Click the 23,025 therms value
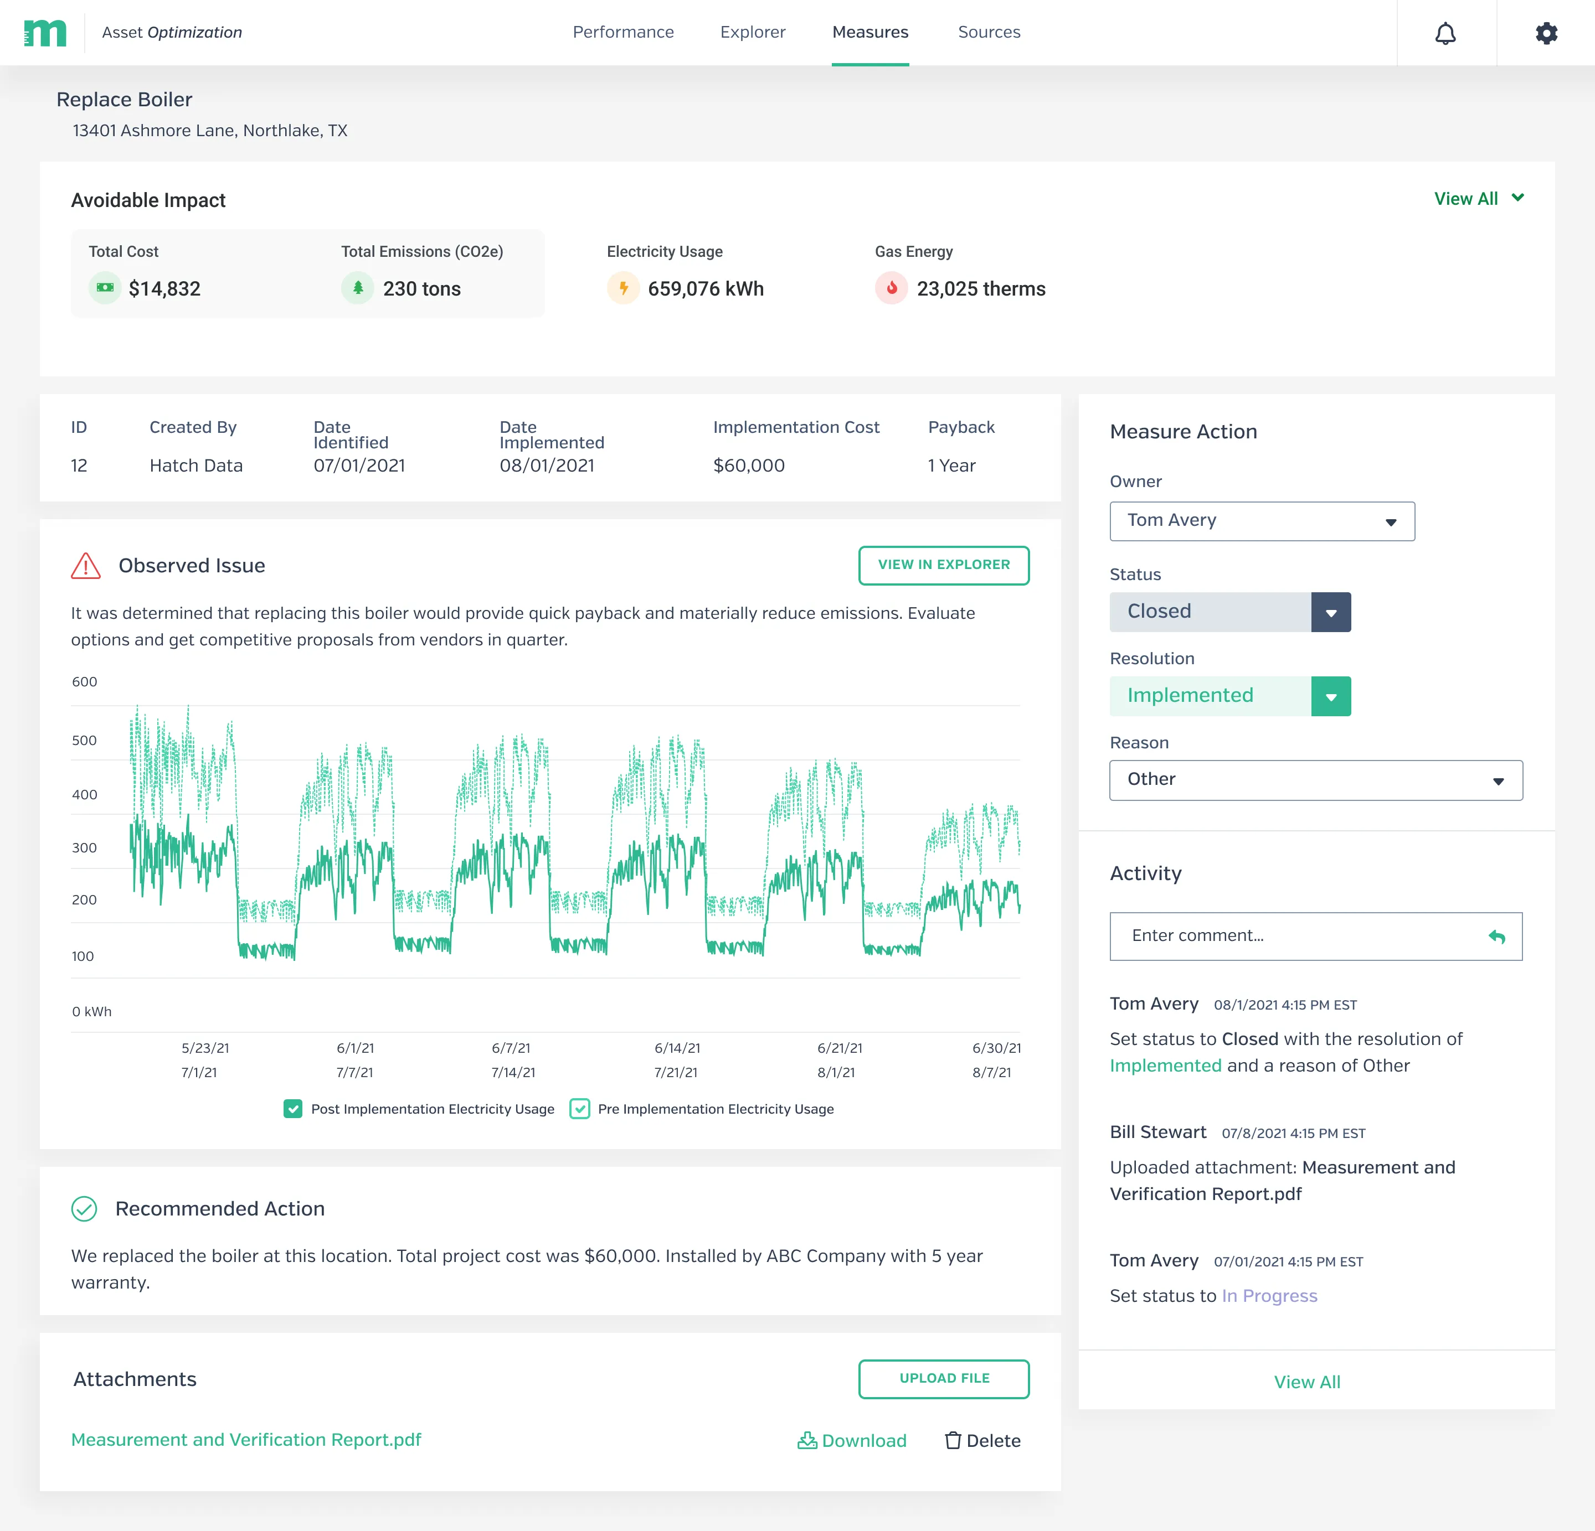Screen dimensions: 1595x1531 [981, 289]
